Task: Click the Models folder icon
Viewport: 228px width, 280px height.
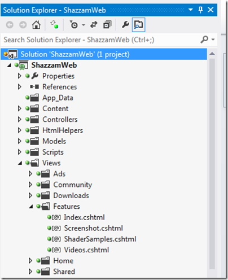Action: click(34, 141)
